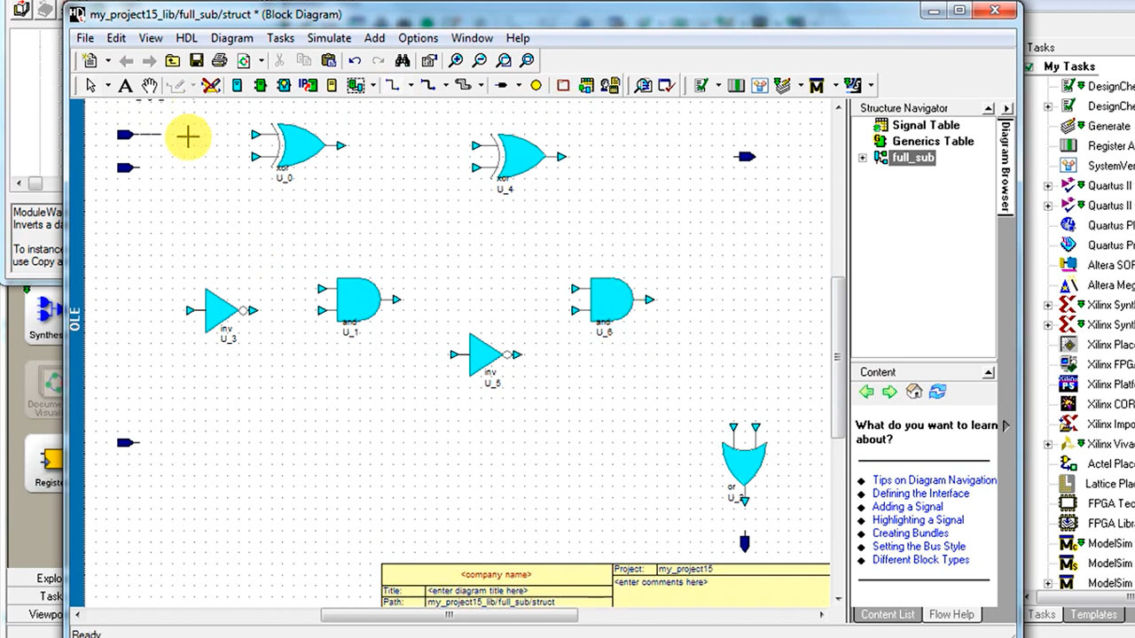The image size is (1135, 638).
Task: Activate the Pan hand tool
Action: [150, 86]
